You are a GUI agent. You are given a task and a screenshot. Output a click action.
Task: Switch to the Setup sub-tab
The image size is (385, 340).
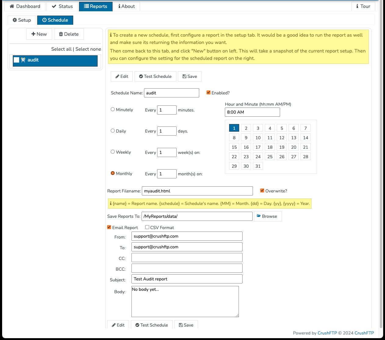22,20
